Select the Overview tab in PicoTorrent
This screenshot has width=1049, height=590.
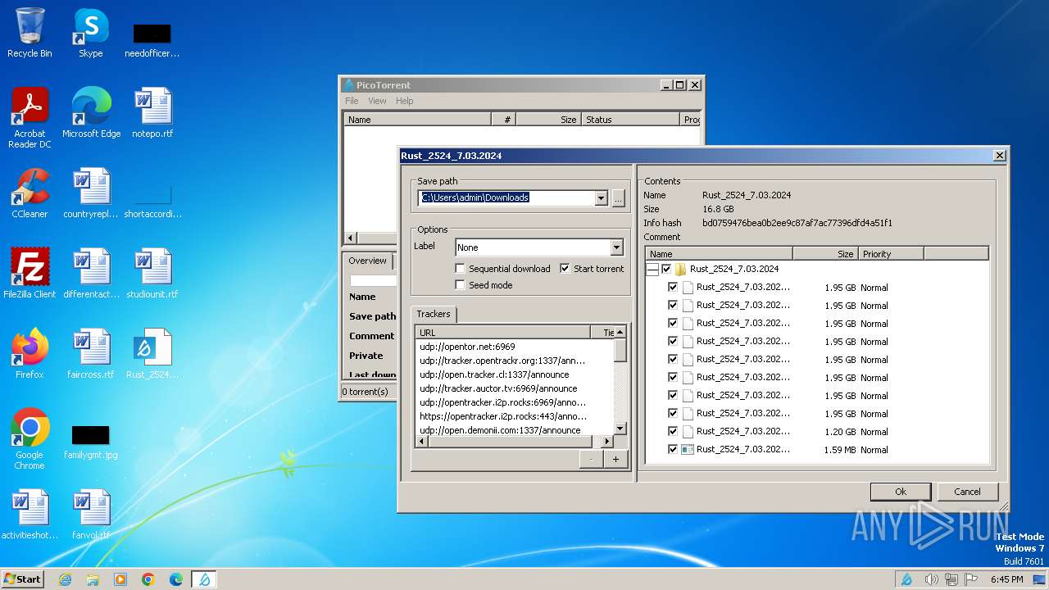point(367,261)
